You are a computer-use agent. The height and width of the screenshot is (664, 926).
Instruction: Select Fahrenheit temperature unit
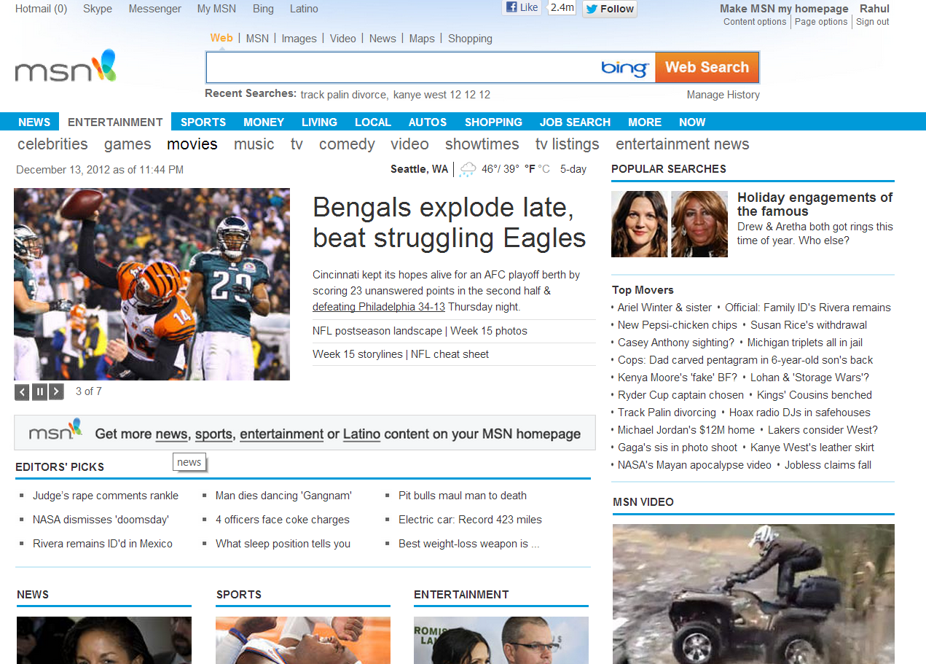pos(530,169)
